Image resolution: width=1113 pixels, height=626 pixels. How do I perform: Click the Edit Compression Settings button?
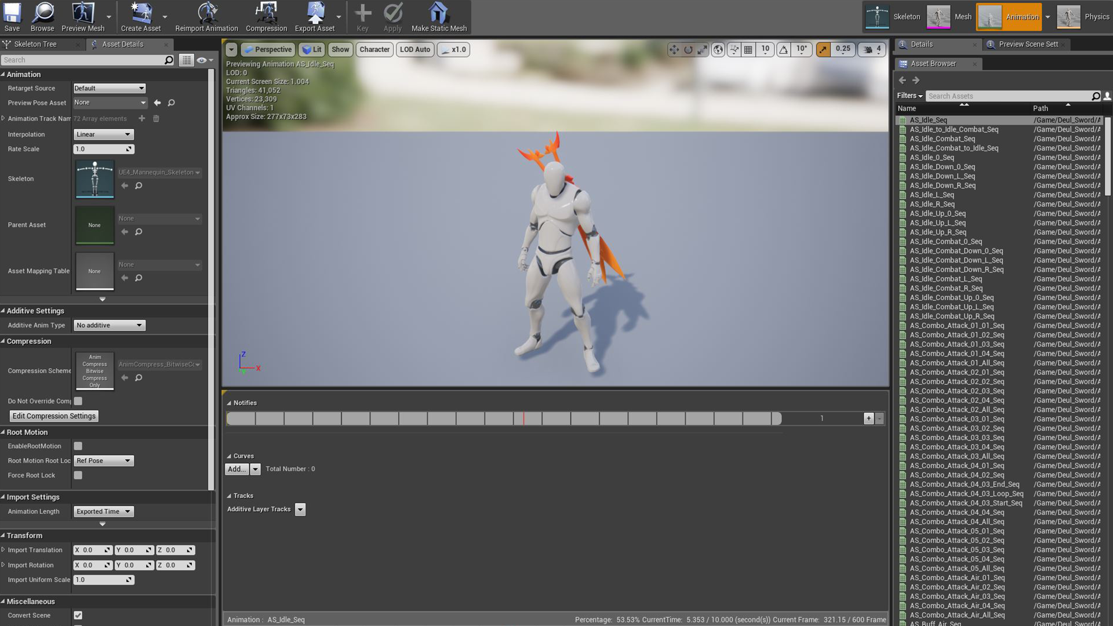coord(53,416)
